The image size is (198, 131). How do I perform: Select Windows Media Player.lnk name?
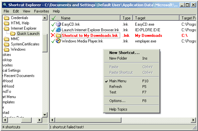pos(82,41)
